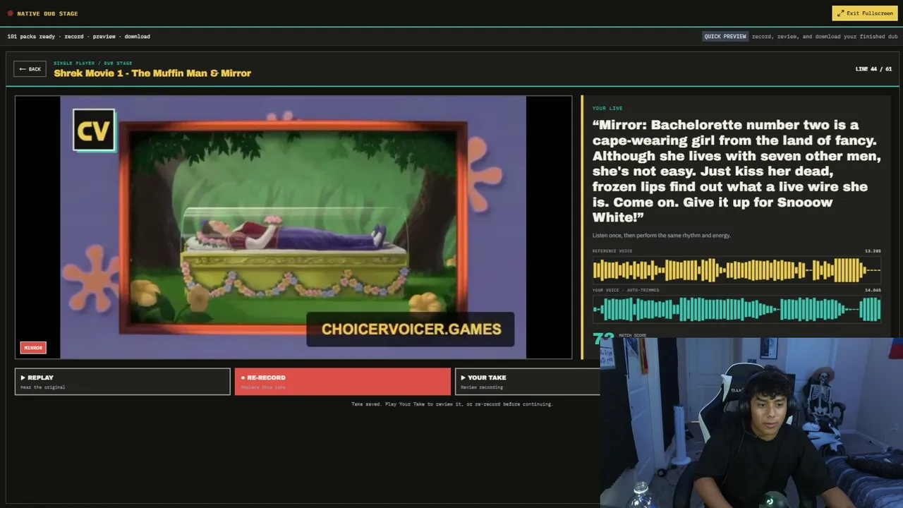This screenshot has width=903, height=508.
Task: Click the Quick Preview badge
Action: pyautogui.click(x=725, y=37)
